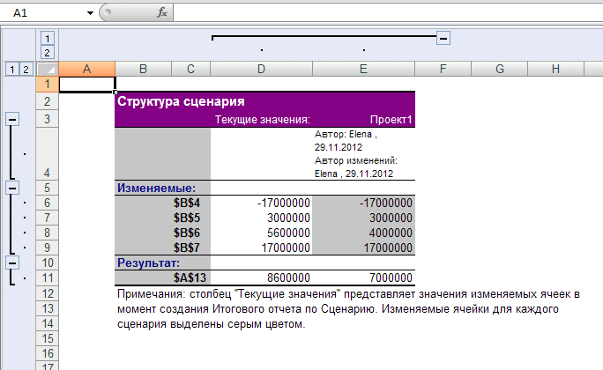603x370 pixels.
Task: Select row 10 header
Action: [48, 263]
